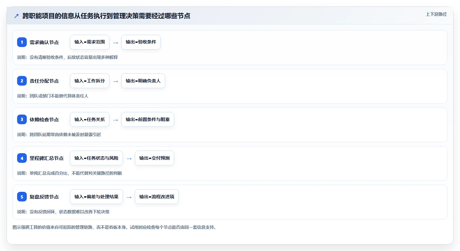Image resolution: width=460 pixels, height=251 pixels.
Task: Select step number 5 badge
Action: pyautogui.click(x=22, y=197)
